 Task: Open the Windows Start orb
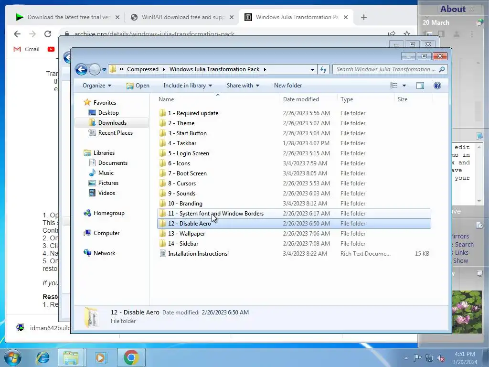13,357
